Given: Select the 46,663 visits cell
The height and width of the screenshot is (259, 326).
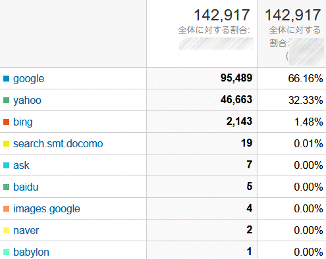Looking at the screenshot, I should pos(202,100).
